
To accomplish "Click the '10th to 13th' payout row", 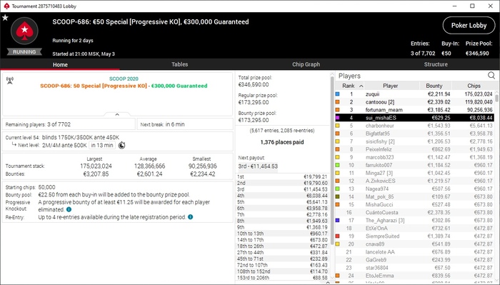I will 282,234.
